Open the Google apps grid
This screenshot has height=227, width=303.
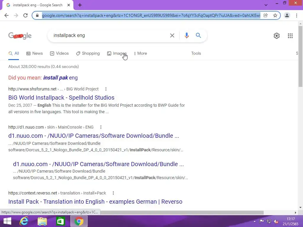tap(290, 36)
